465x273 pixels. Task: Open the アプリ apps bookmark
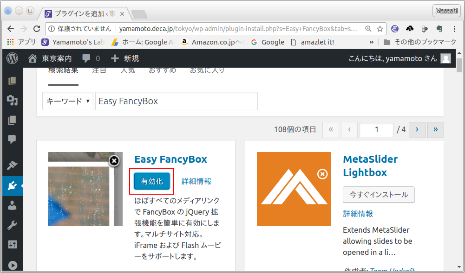pos(21,42)
